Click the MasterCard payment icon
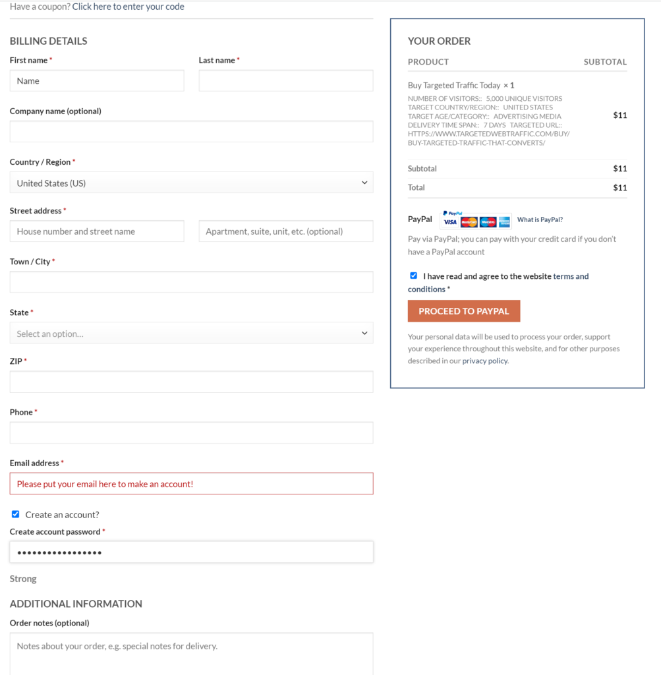661x675 pixels. pyautogui.click(x=469, y=222)
